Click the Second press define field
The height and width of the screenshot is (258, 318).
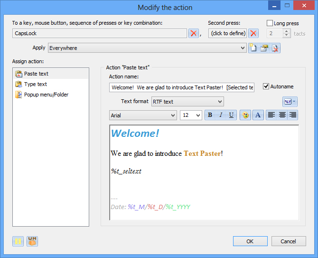click(x=227, y=33)
